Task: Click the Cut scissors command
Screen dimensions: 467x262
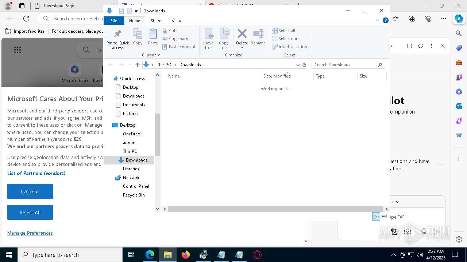Action: click(x=169, y=31)
